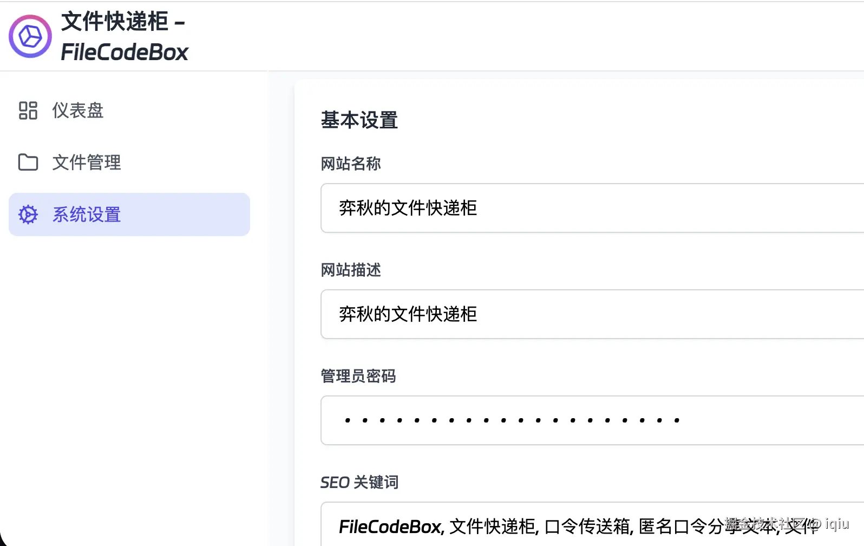Click the file management folder icon
The height and width of the screenshot is (546, 864).
[28, 162]
